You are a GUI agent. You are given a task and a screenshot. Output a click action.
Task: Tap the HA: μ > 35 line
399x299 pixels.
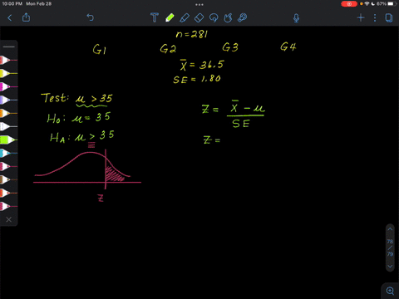tap(82, 136)
